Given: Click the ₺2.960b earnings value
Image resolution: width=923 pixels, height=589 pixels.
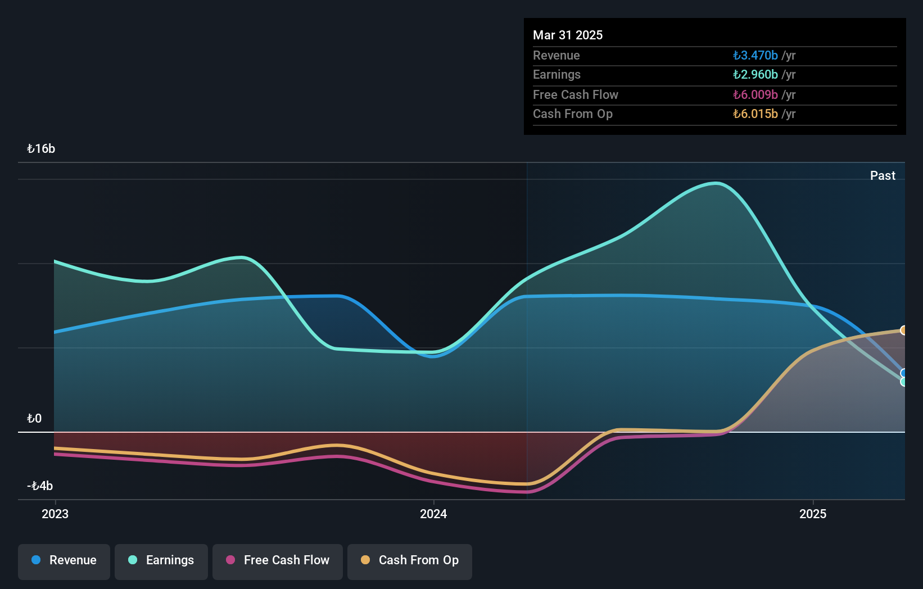Looking at the screenshot, I should [755, 75].
